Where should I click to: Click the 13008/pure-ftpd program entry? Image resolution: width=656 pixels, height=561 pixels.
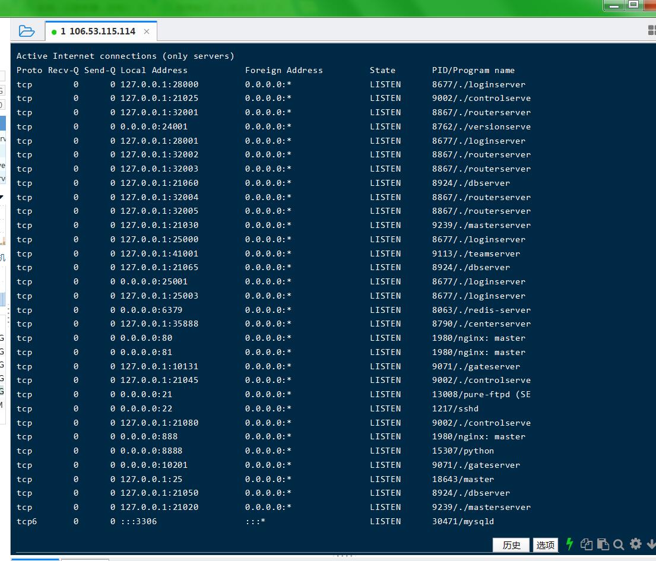[481, 395]
